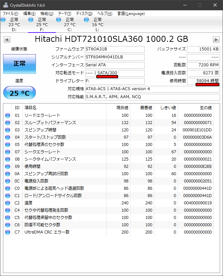Select the D: drive status icon
Image resolution: width=223 pixels, height=276 pixels.
(x=3, y=20)
